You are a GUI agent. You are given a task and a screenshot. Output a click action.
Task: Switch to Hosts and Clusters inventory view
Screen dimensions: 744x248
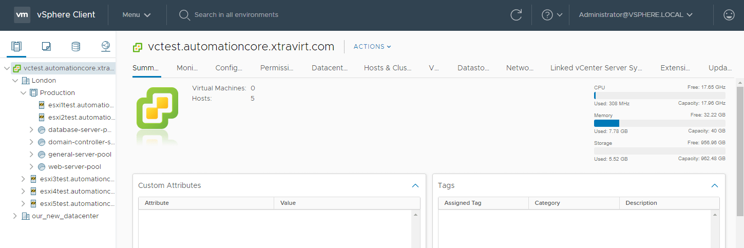(x=16, y=47)
